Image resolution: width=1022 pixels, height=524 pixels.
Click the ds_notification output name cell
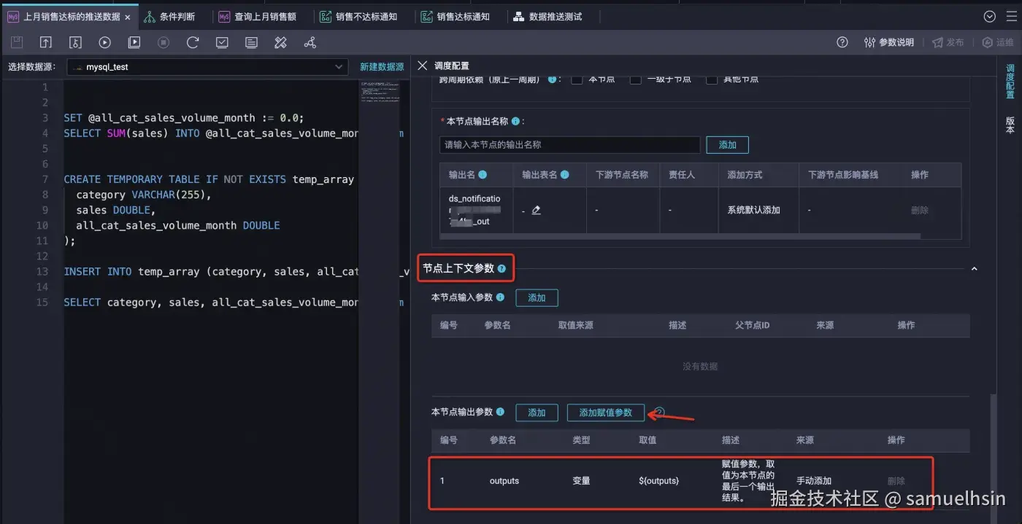tap(474, 210)
